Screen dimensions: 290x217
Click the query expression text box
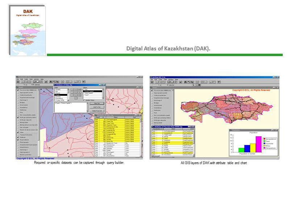[70, 107]
